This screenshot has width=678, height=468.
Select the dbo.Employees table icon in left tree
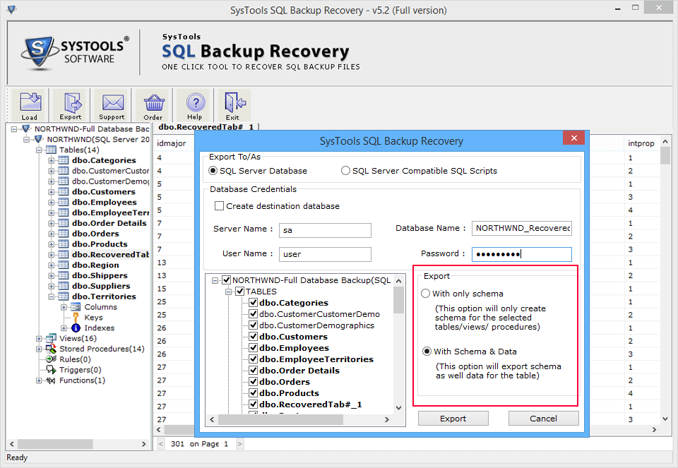[64, 203]
